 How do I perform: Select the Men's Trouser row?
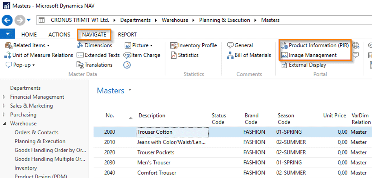(232, 163)
